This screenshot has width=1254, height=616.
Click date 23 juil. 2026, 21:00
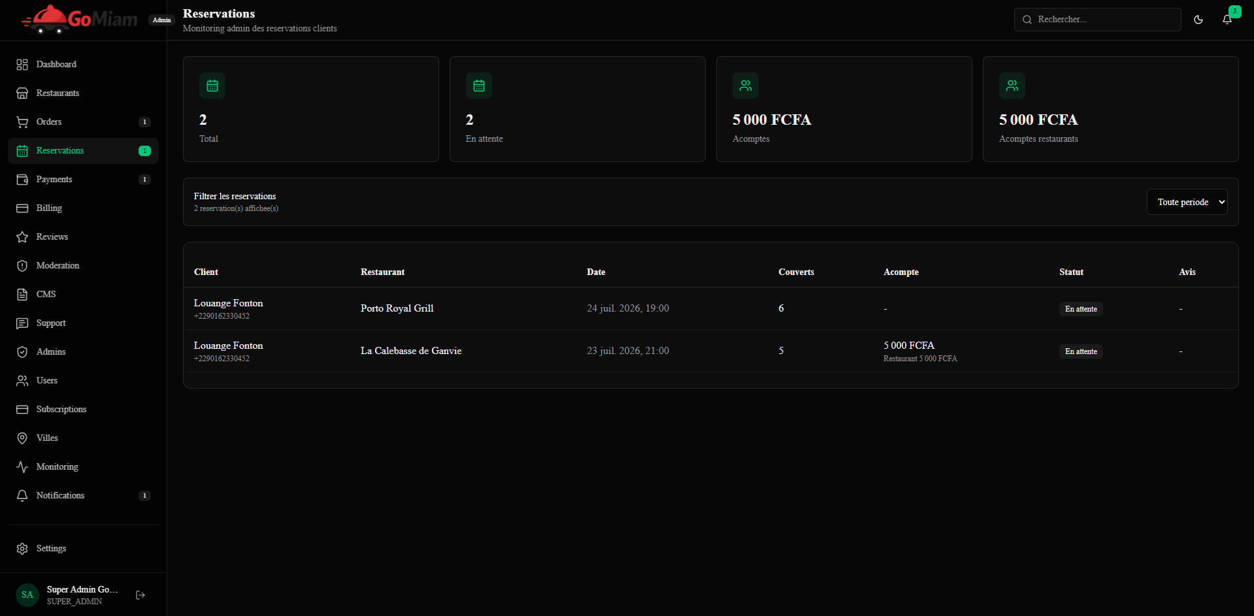point(628,351)
